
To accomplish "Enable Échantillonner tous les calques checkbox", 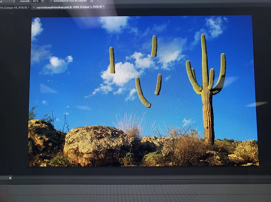I will click(x=51, y=1).
